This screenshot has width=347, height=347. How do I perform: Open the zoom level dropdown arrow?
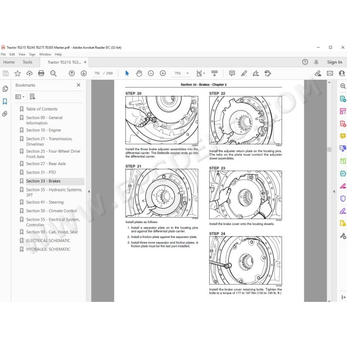pyautogui.click(x=188, y=73)
